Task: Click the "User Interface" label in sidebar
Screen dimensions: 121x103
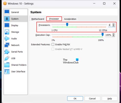Action: (18, 71)
